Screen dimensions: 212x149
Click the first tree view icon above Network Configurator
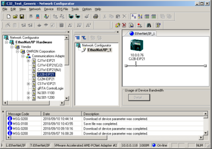click(78, 37)
